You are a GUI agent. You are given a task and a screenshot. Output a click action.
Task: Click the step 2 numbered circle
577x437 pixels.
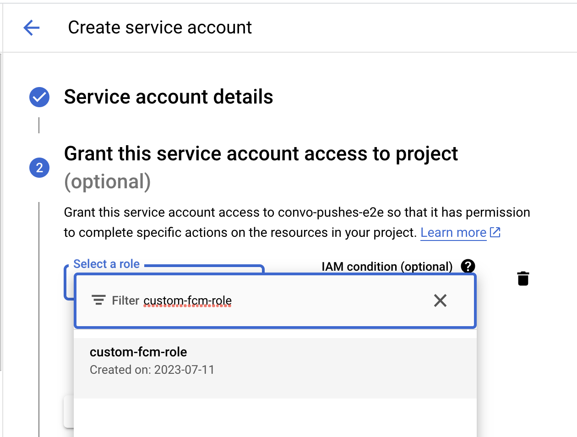[x=39, y=168]
